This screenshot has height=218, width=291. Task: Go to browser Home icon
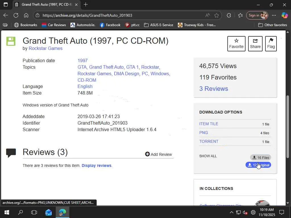[26, 15]
